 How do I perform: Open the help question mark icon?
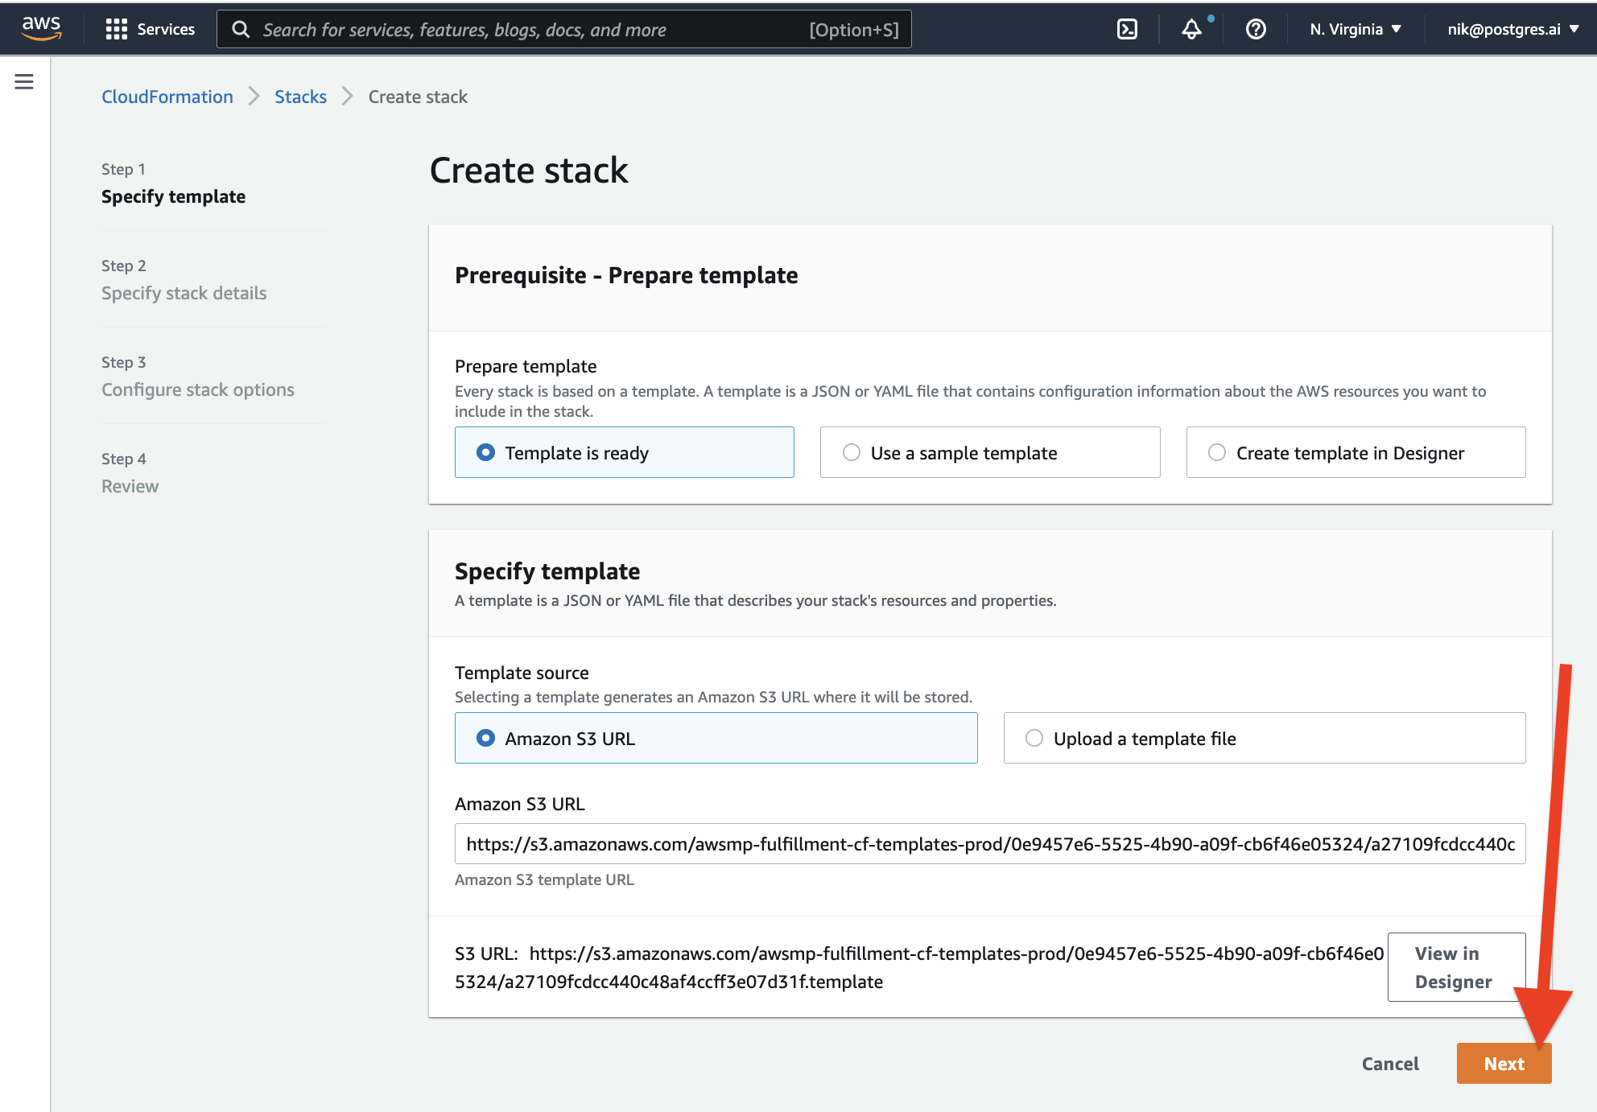[x=1256, y=29]
